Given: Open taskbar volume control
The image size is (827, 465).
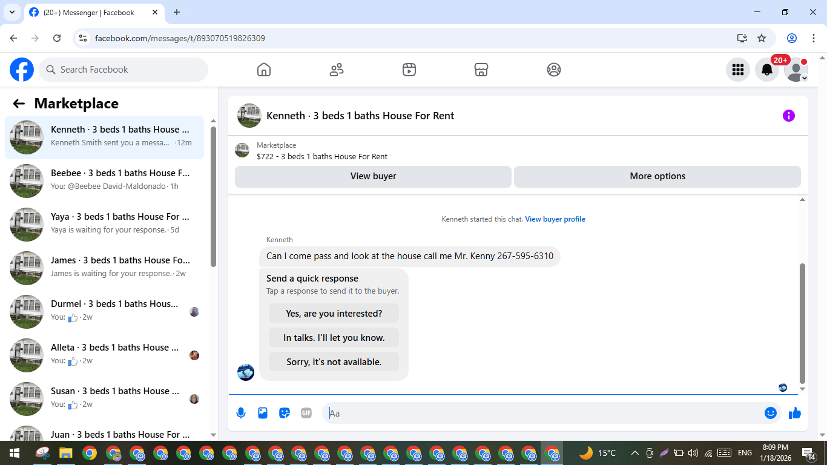Looking at the screenshot, I should click(x=693, y=453).
